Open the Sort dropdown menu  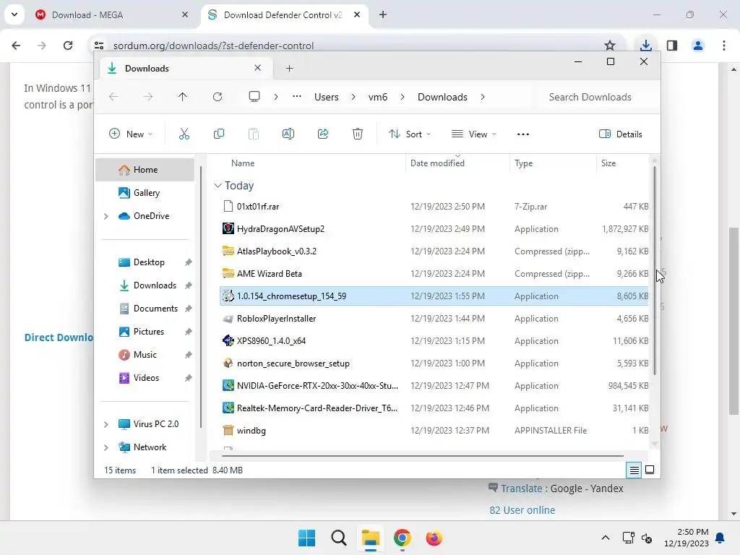(x=410, y=134)
